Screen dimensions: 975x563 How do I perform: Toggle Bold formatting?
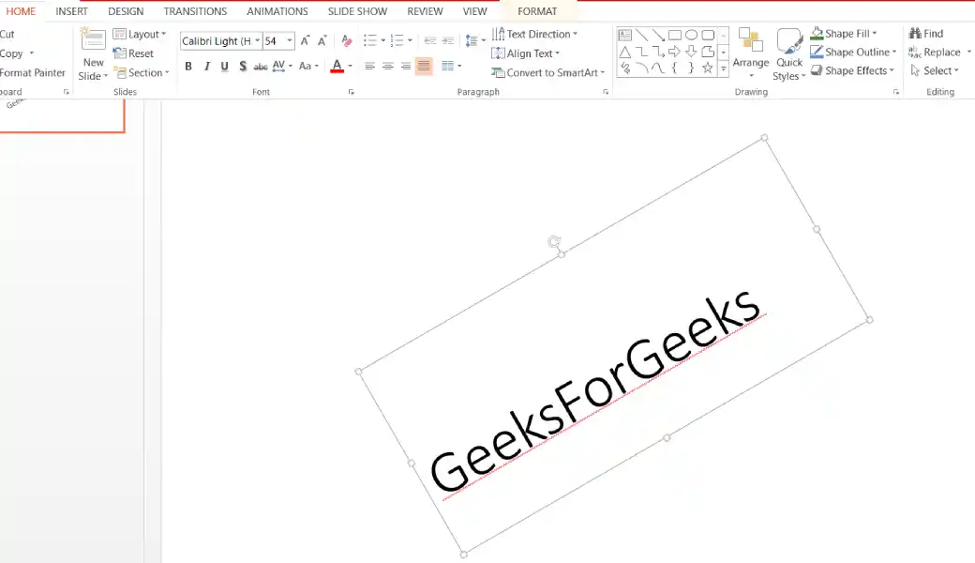tap(188, 66)
